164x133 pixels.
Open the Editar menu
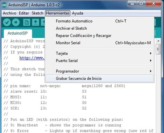(24, 13)
